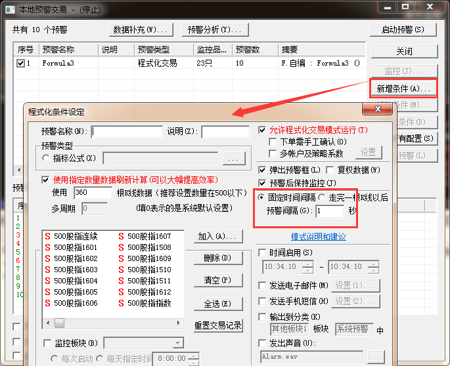Decrease the end time spinner value
Image resolution: width=450 pixels, height=366 pixels.
(373, 270)
